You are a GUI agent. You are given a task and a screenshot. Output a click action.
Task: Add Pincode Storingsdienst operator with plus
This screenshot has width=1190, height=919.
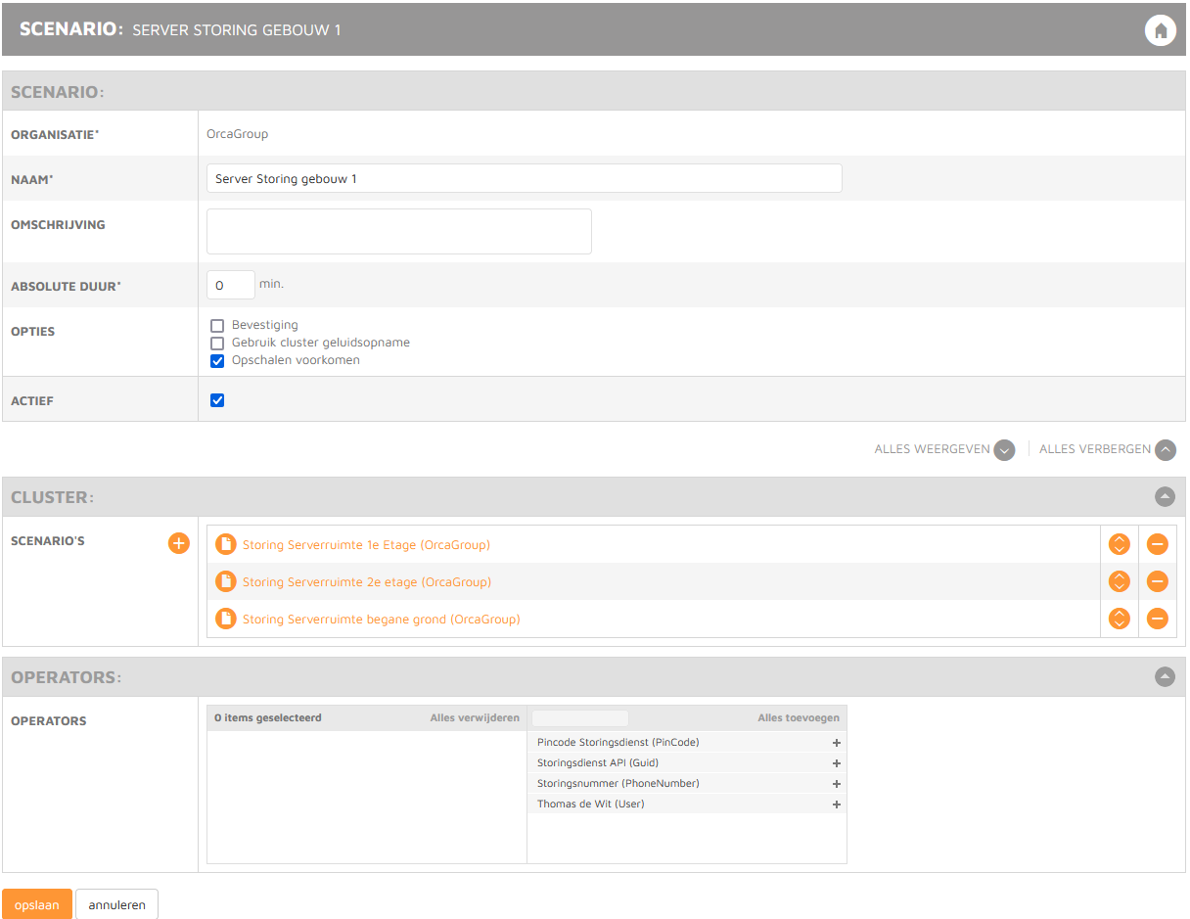pos(837,743)
